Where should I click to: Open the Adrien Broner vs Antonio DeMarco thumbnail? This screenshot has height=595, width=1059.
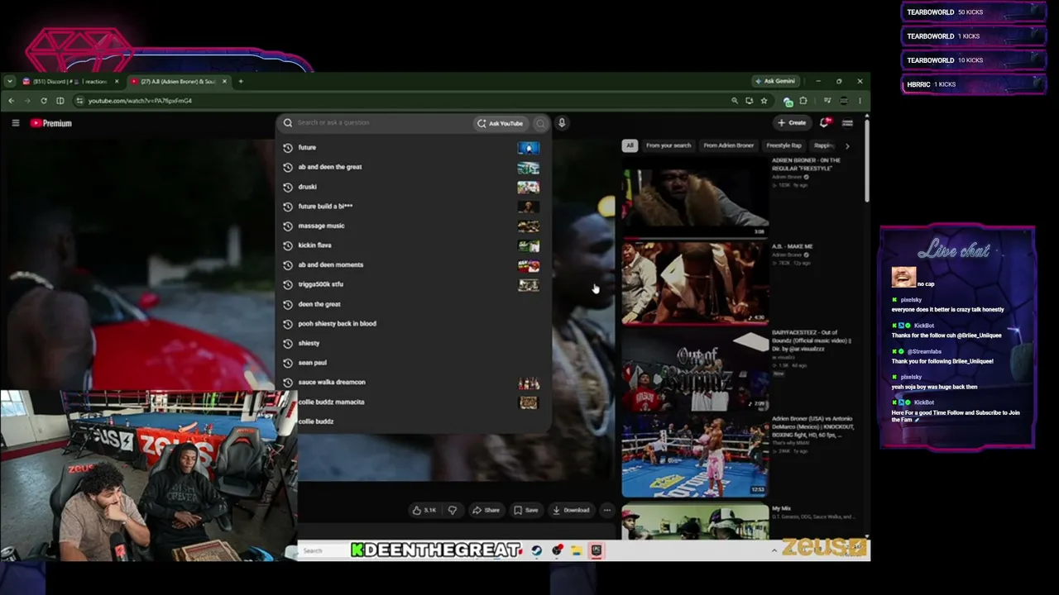pyautogui.click(x=695, y=455)
